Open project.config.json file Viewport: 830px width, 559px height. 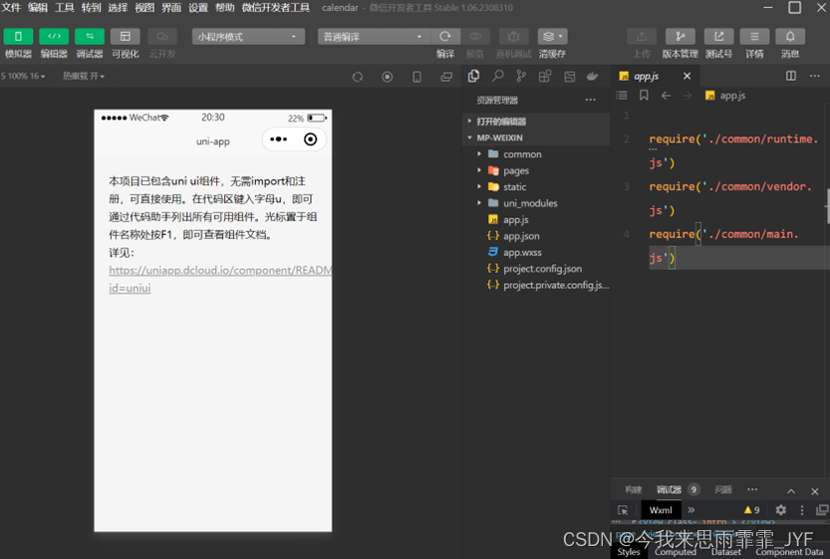(536, 269)
